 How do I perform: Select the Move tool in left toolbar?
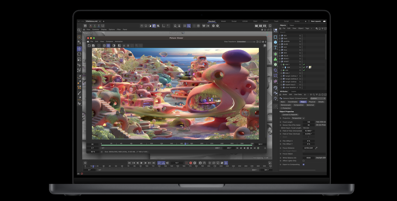point(79,49)
